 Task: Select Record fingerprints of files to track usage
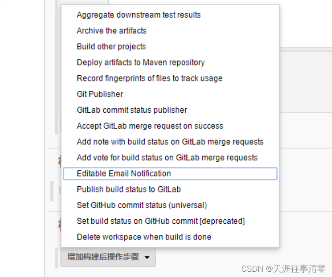click(x=170, y=78)
